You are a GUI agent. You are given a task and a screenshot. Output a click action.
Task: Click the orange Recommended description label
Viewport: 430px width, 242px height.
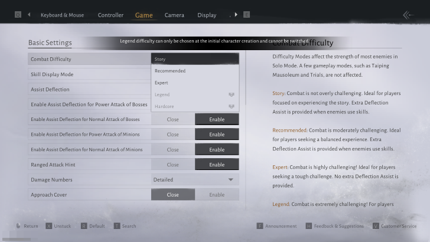pyautogui.click(x=290, y=130)
